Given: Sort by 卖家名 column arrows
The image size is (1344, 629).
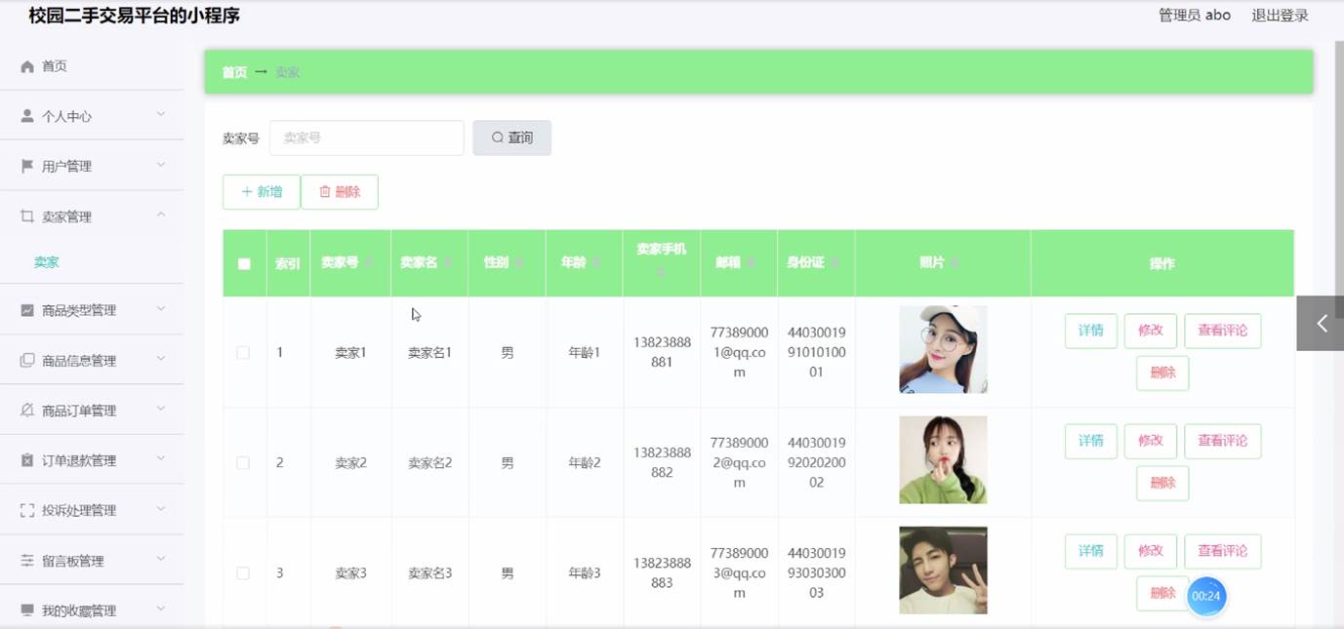Looking at the screenshot, I should click(x=447, y=263).
